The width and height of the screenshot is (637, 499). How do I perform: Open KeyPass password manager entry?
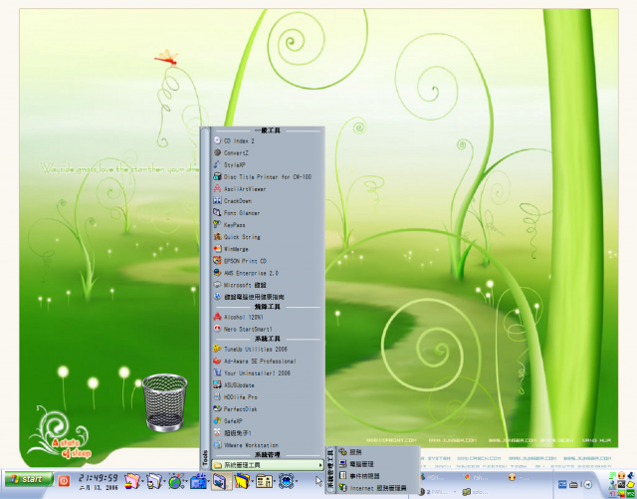point(268,225)
